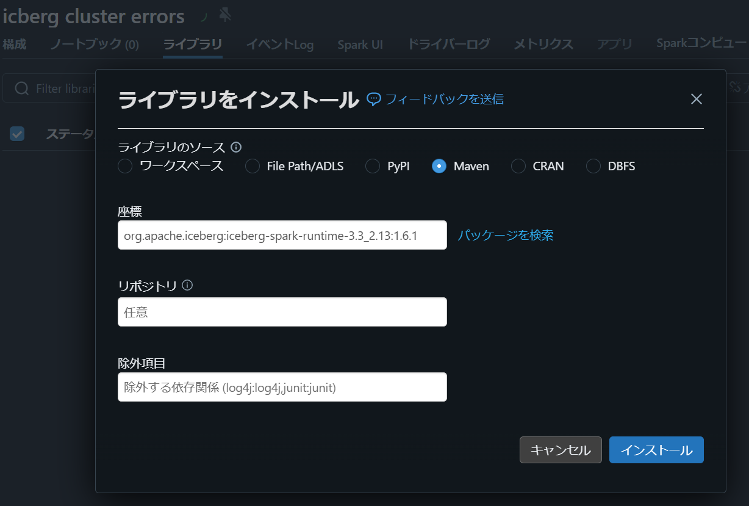Open the アプリ tab
This screenshot has width=749, height=506.
pos(615,45)
